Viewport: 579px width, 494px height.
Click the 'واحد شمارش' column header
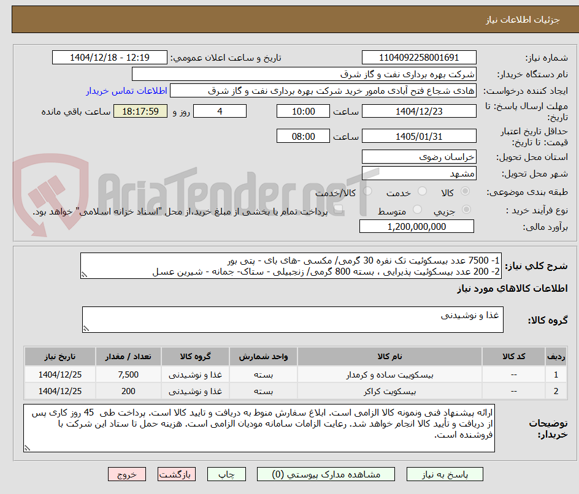click(x=263, y=356)
